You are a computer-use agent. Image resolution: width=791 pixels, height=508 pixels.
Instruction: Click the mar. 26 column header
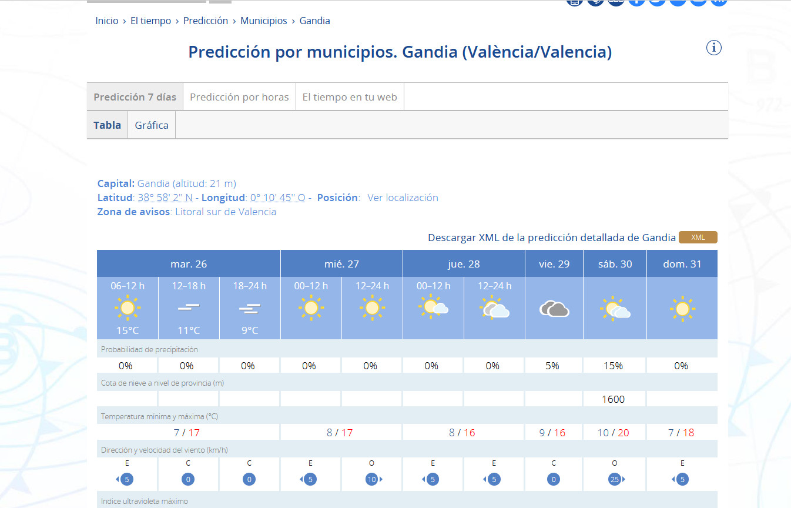pyautogui.click(x=189, y=264)
